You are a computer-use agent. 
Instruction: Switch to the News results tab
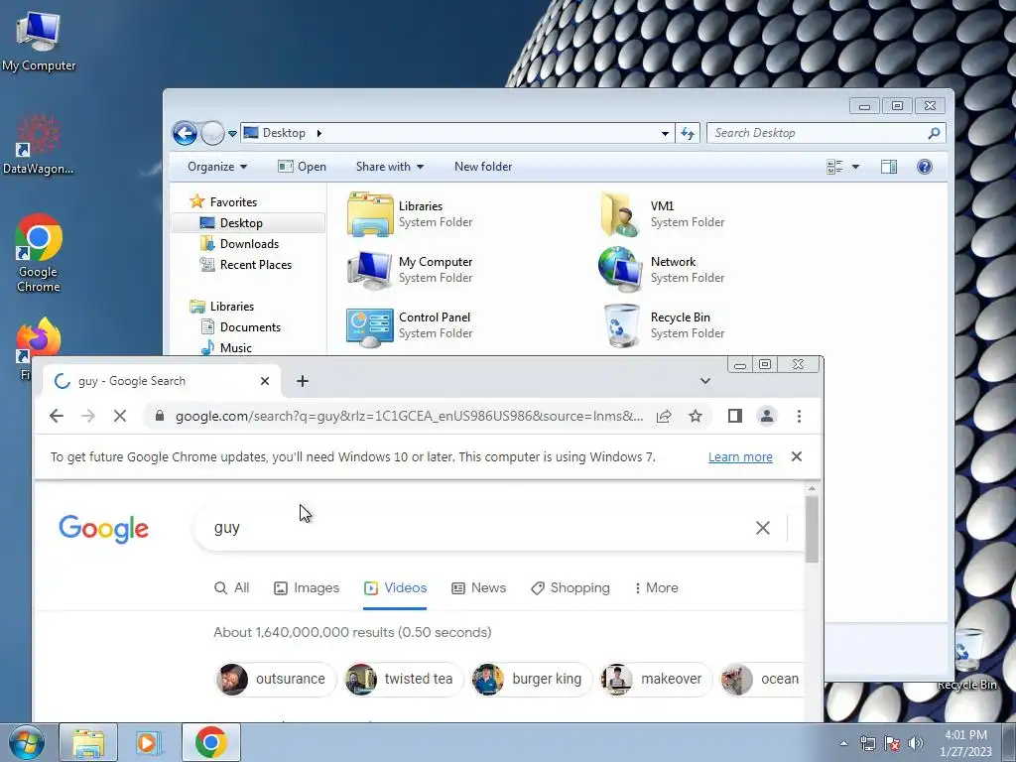[x=478, y=587]
